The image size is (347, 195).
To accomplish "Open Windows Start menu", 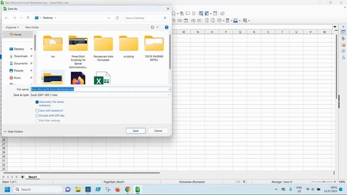I will 7,190.
